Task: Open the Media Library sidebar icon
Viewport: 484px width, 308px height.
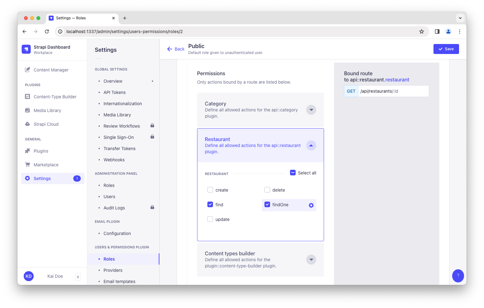Action: pyautogui.click(x=28, y=110)
